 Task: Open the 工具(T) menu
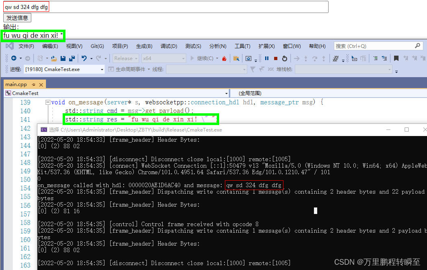(x=242, y=46)
